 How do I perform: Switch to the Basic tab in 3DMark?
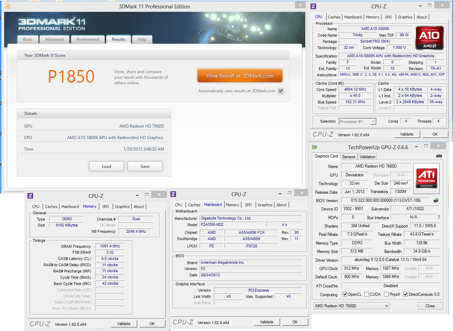pyautogui.click(x=28, y=39)
